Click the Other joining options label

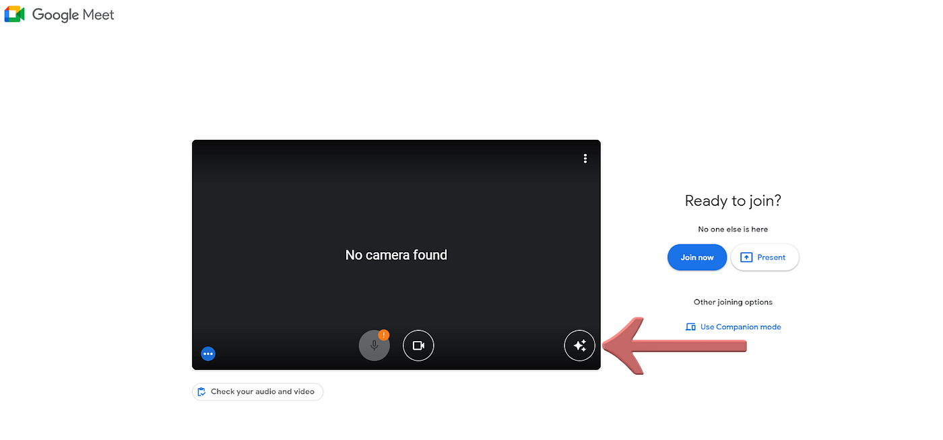732,301
